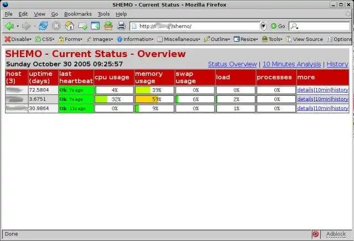Open history for the 72.5804 uptime host
The height and width of the screenshot is (241, 354).
[340, 90]
